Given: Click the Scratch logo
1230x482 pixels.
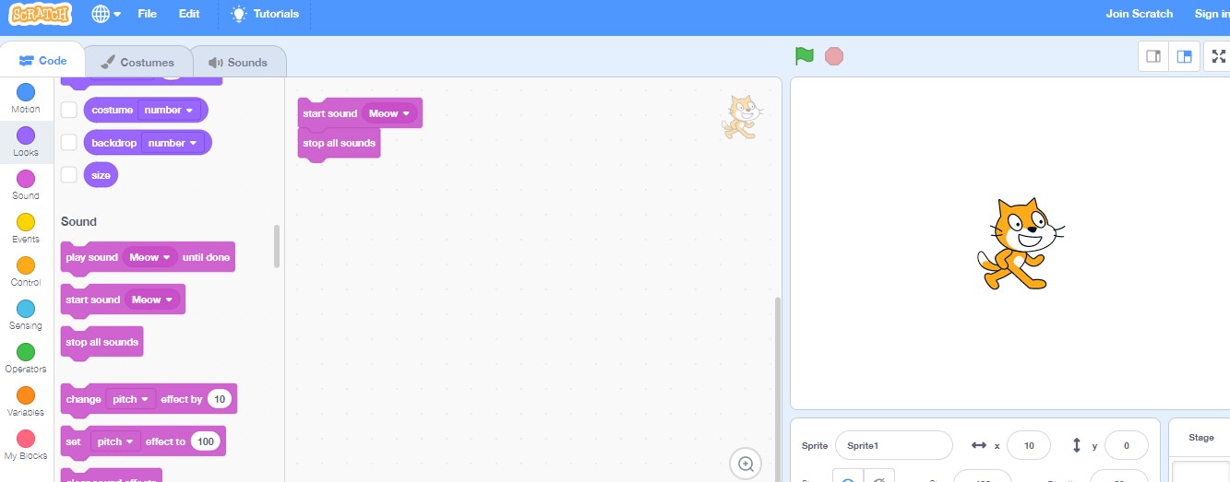Looking at the screenshot, I should pos(41,14).
